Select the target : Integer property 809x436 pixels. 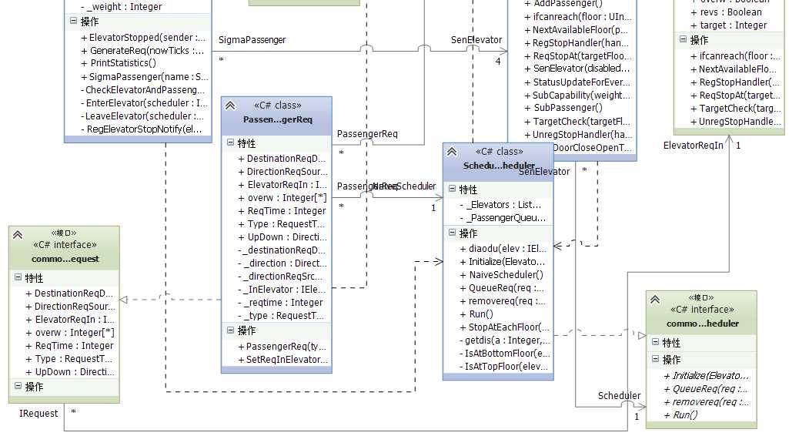click(x=729, y=25)
